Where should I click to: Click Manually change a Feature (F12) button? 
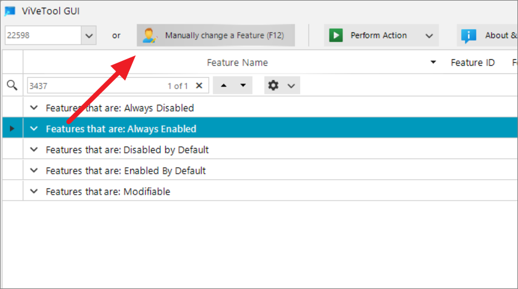[x=215, y=35]
